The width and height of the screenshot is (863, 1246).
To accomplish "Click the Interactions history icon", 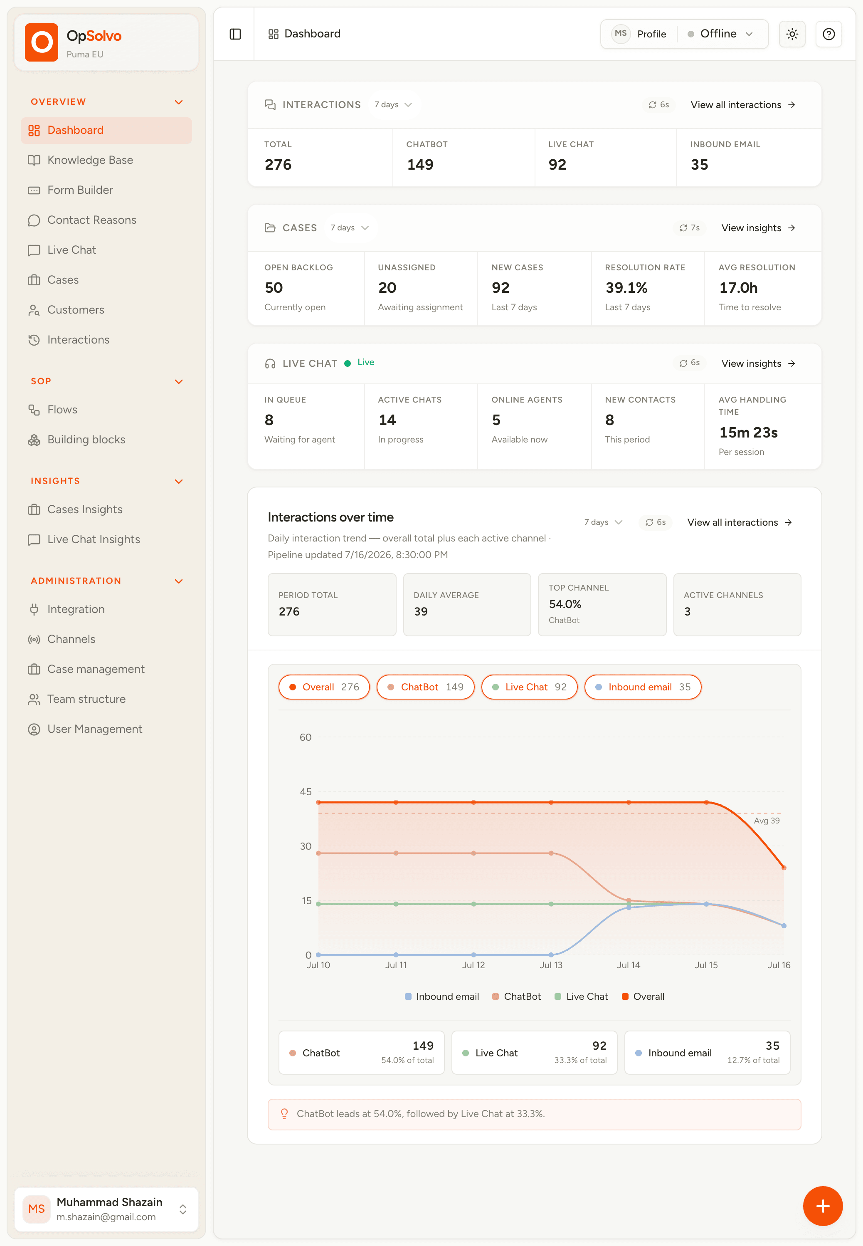I will 34,340.
